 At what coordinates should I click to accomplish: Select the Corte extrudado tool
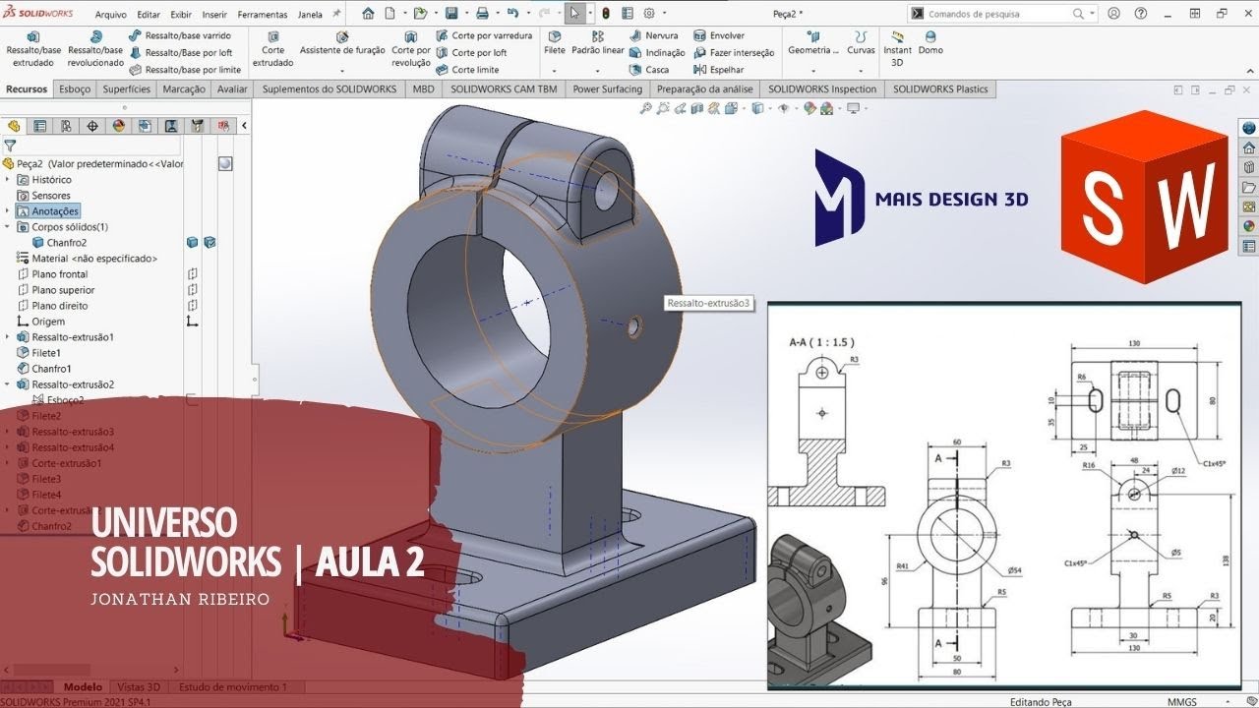272,48
